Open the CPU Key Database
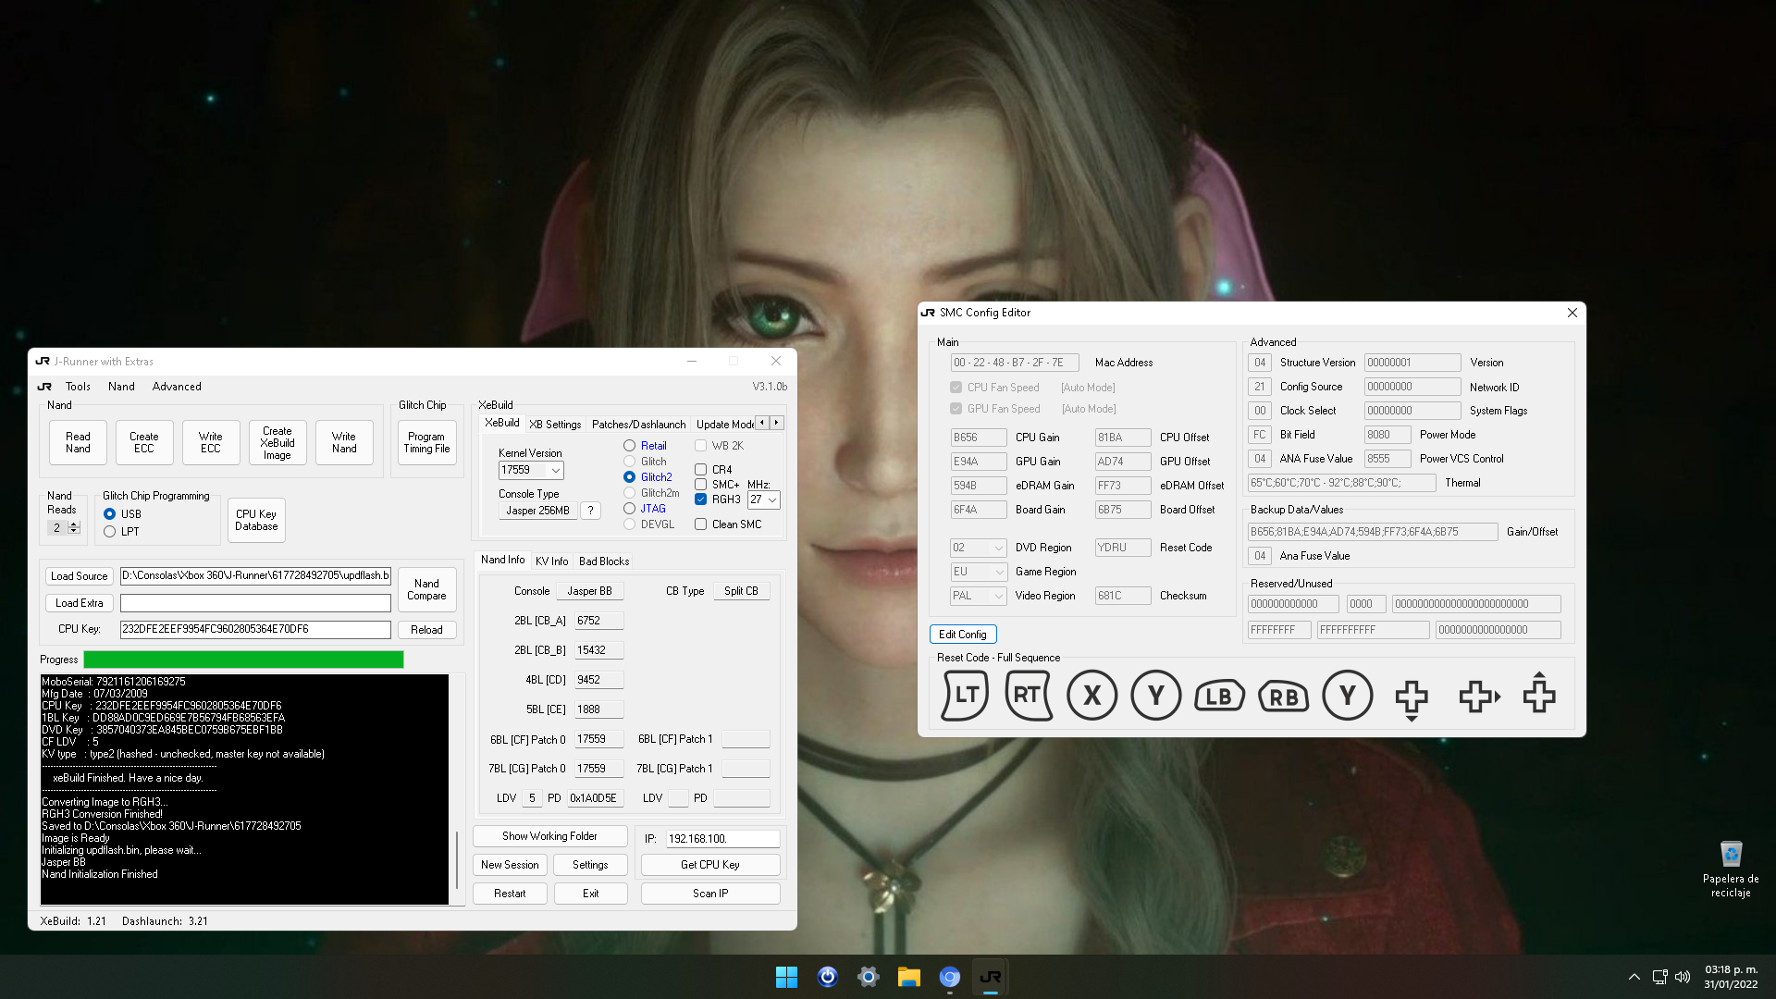Image resolution: width=1776 pixels, height=999 pixels. [x=256, y=520]
